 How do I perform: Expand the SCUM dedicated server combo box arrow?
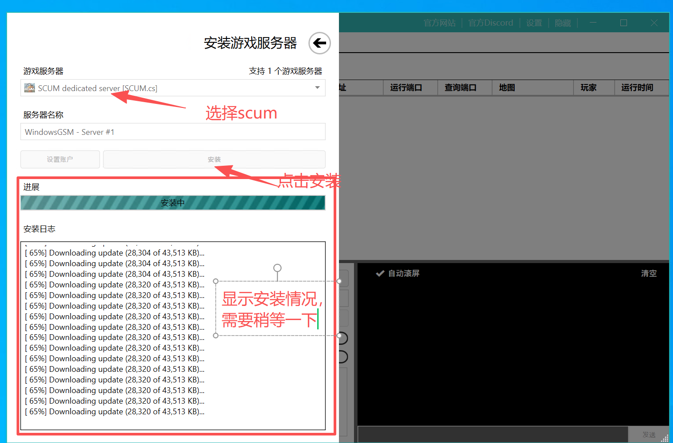(x=317, y=88)
